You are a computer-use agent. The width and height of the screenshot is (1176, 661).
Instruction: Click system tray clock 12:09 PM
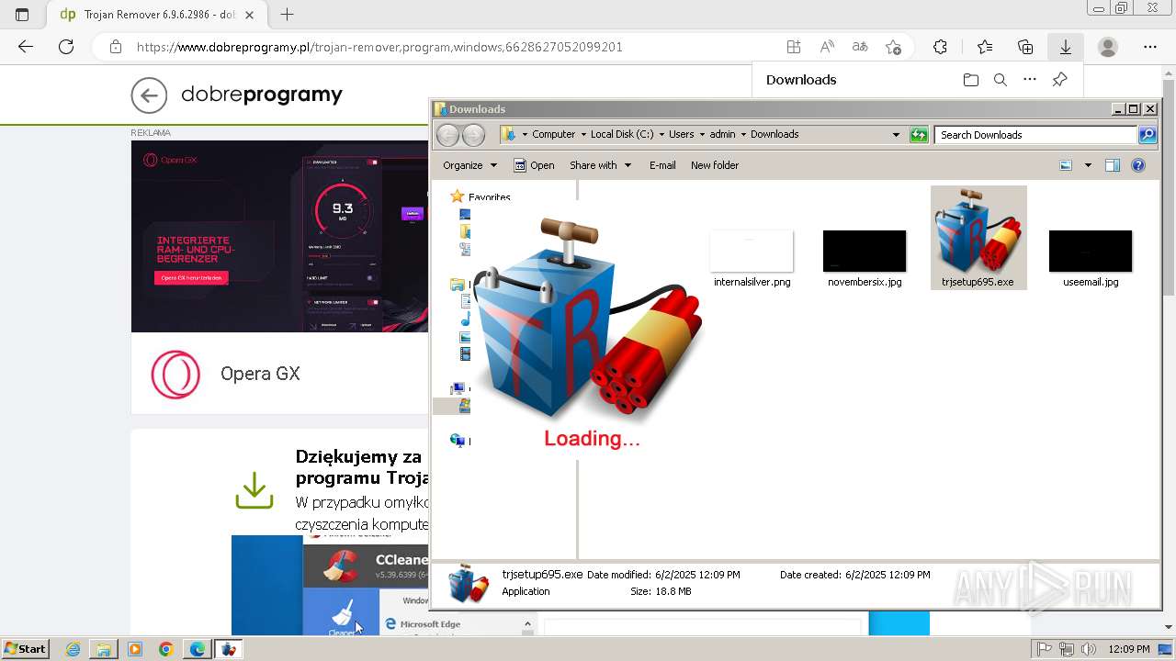tap(1129, 649)
